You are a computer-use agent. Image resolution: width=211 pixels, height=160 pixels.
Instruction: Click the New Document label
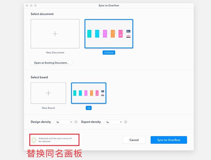(55, 53)
